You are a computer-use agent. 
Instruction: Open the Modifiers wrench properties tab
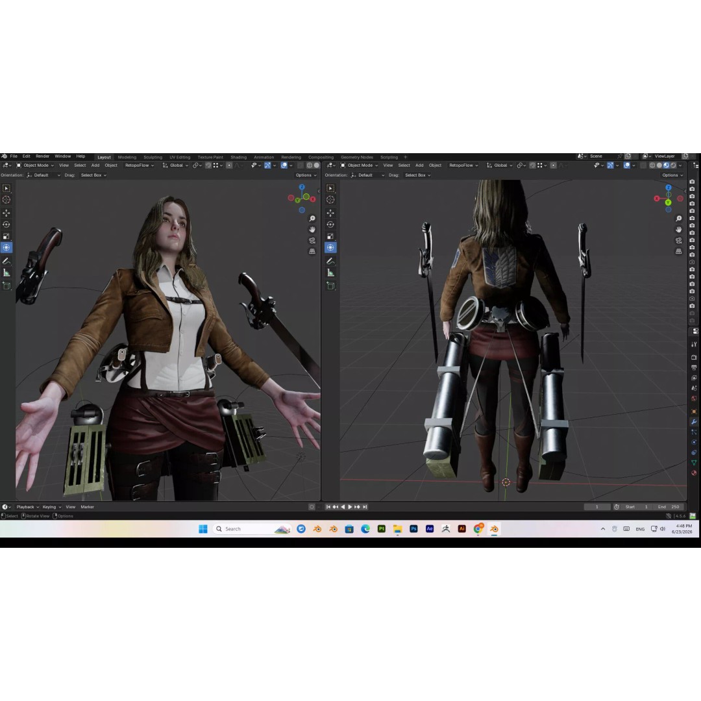point(694,422)
